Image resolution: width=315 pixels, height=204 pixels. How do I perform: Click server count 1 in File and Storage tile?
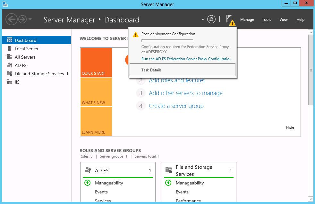[231, 170]
